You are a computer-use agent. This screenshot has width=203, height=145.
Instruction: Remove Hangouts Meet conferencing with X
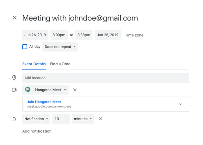pos(75,90)
